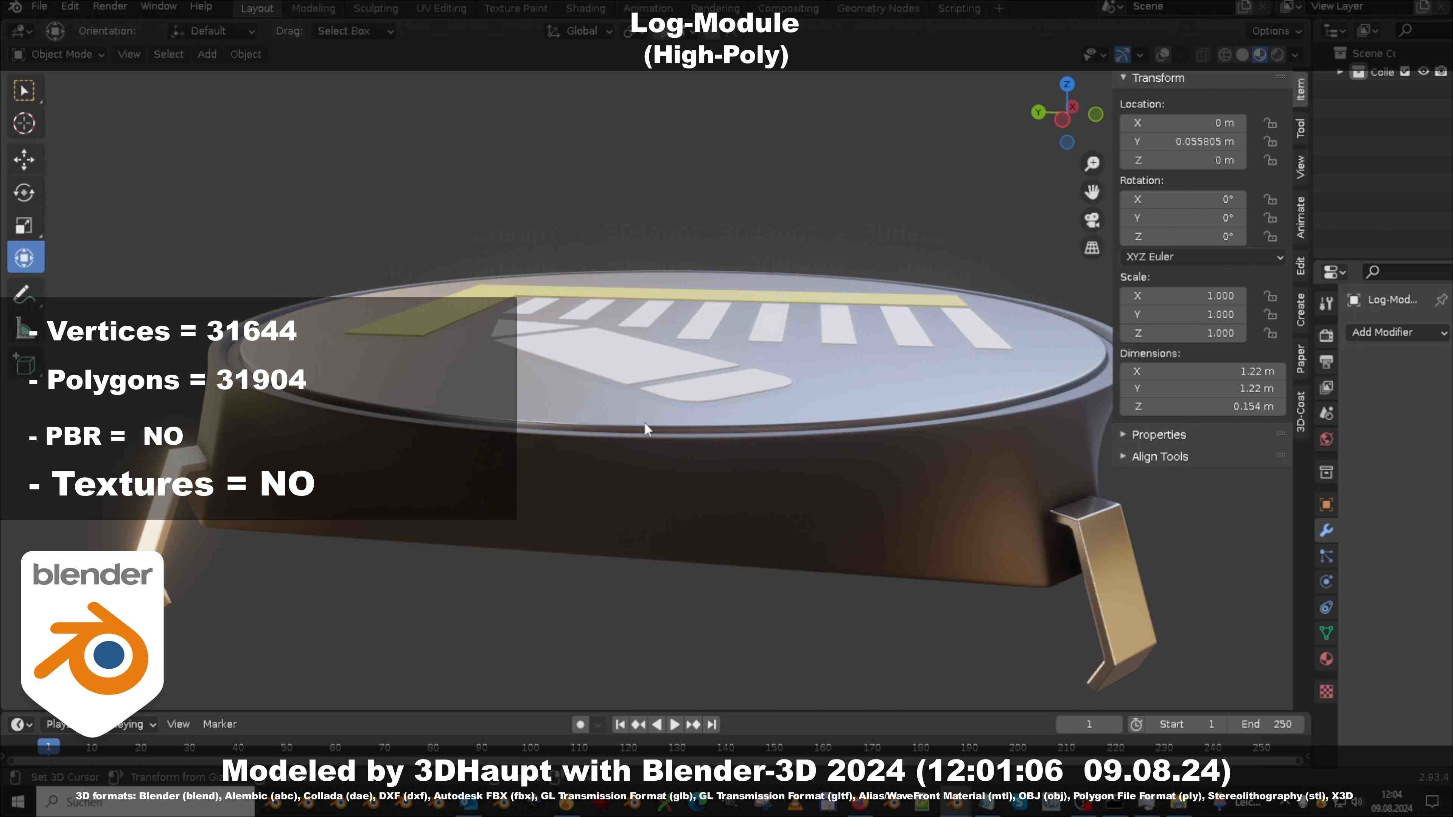This screenshot has width=1453, height=817.
Task: Click the green Y axis gizmo ball
Action: click(1038, 112)
